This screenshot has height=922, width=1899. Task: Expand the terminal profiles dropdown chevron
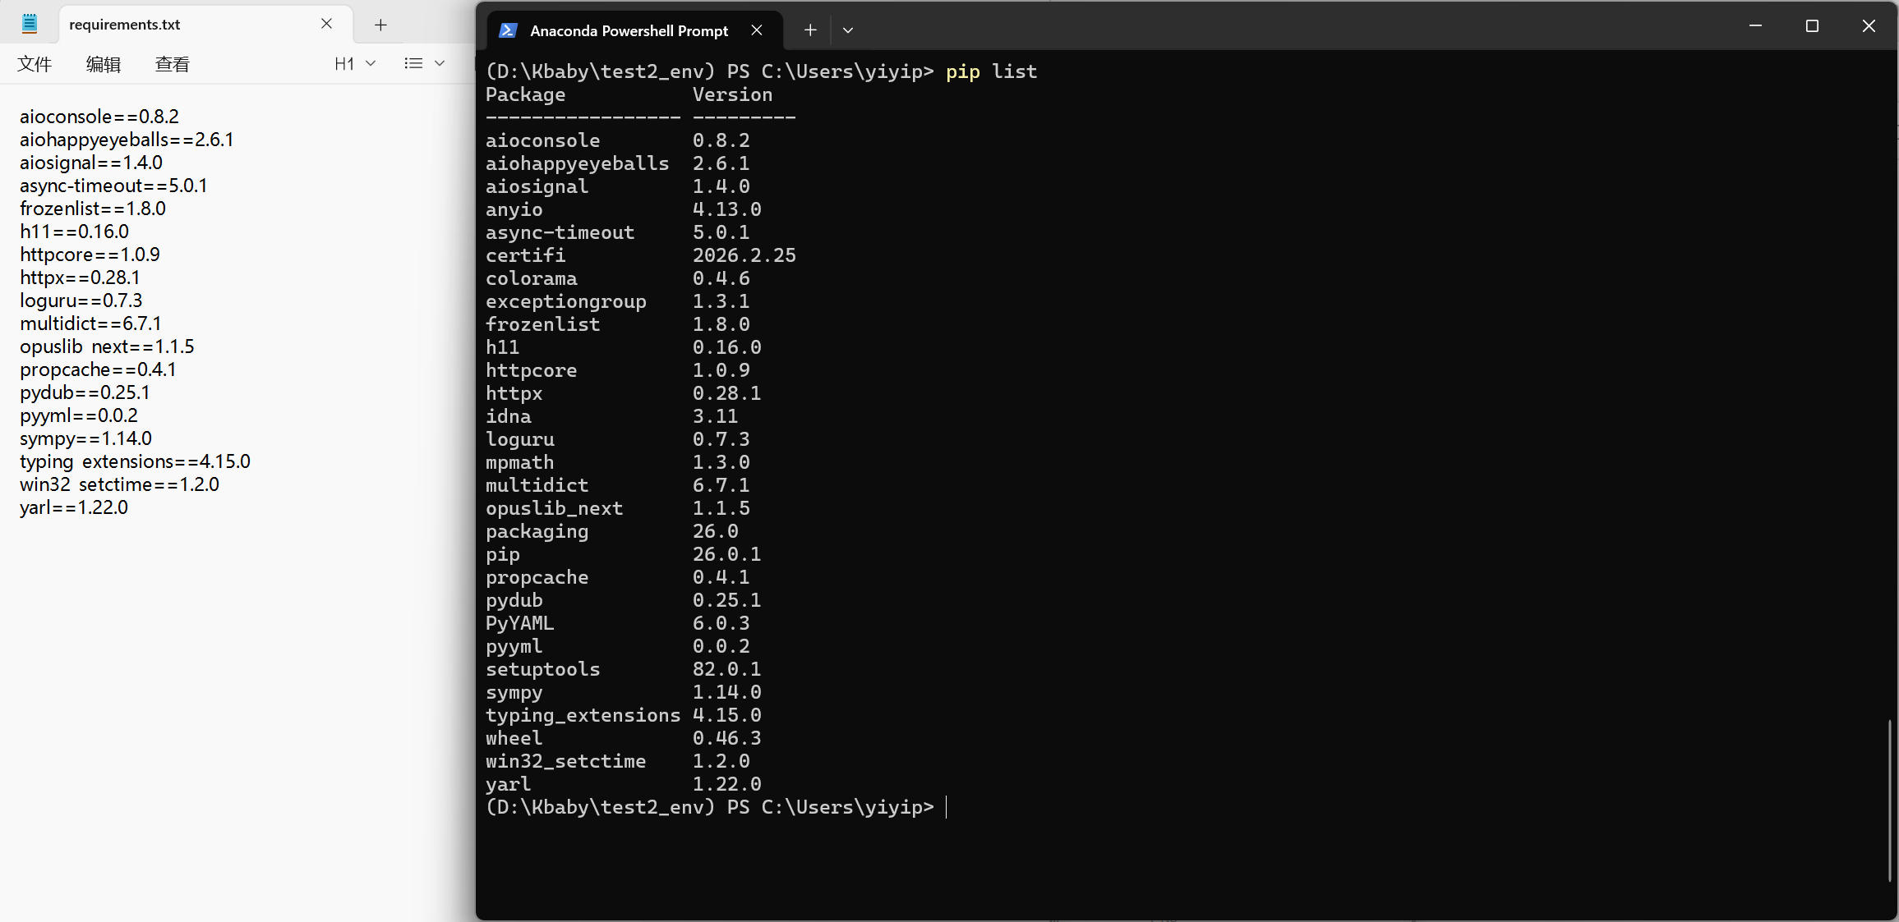[848, 30]
